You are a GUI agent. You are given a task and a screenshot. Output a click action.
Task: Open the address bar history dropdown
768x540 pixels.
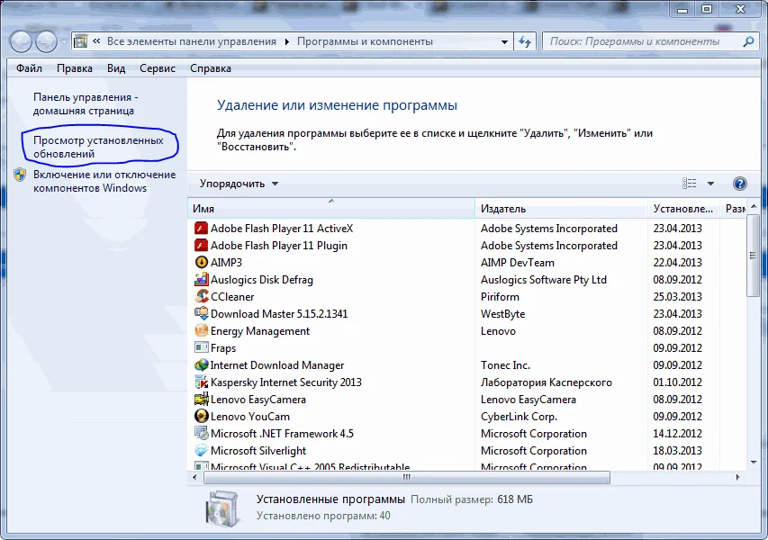tap(504, 41)
